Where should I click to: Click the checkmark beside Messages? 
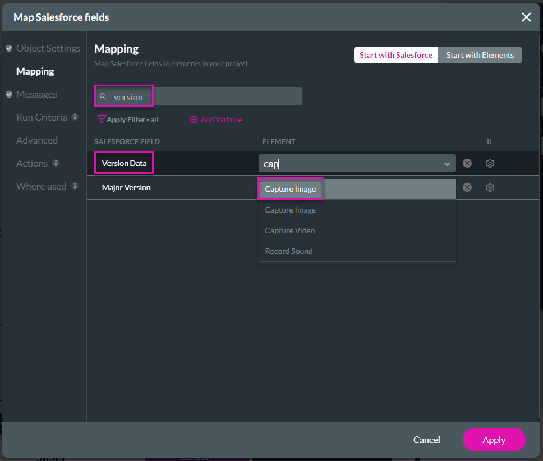point(8,94)
